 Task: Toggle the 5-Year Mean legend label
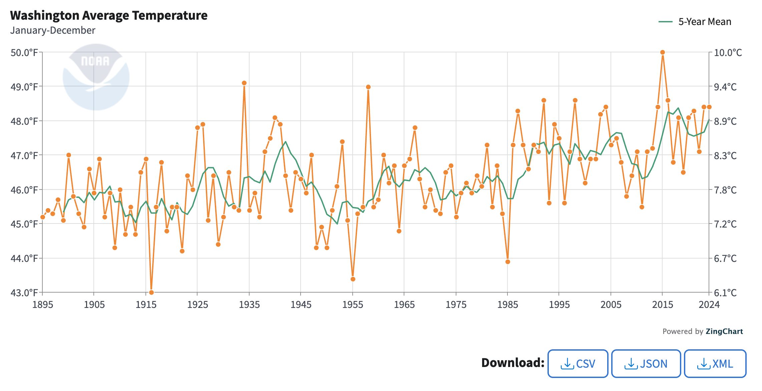[705, 22]
